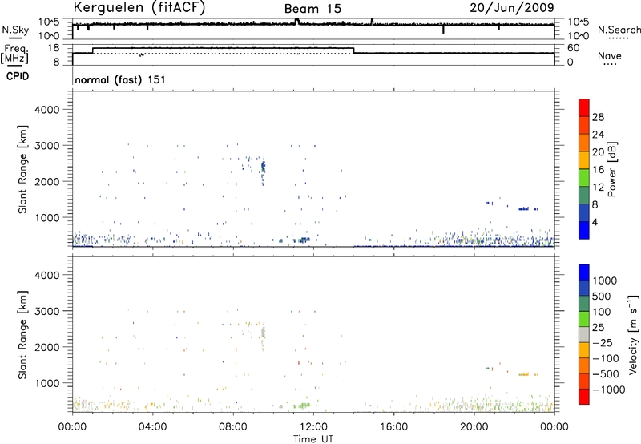Pick the gray Velocity segment between 25 and -25
This screenshot has width=641, height=444.
584,334
